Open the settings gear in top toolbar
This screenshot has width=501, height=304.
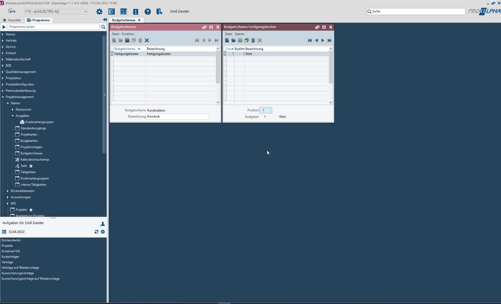click(99, 12)
